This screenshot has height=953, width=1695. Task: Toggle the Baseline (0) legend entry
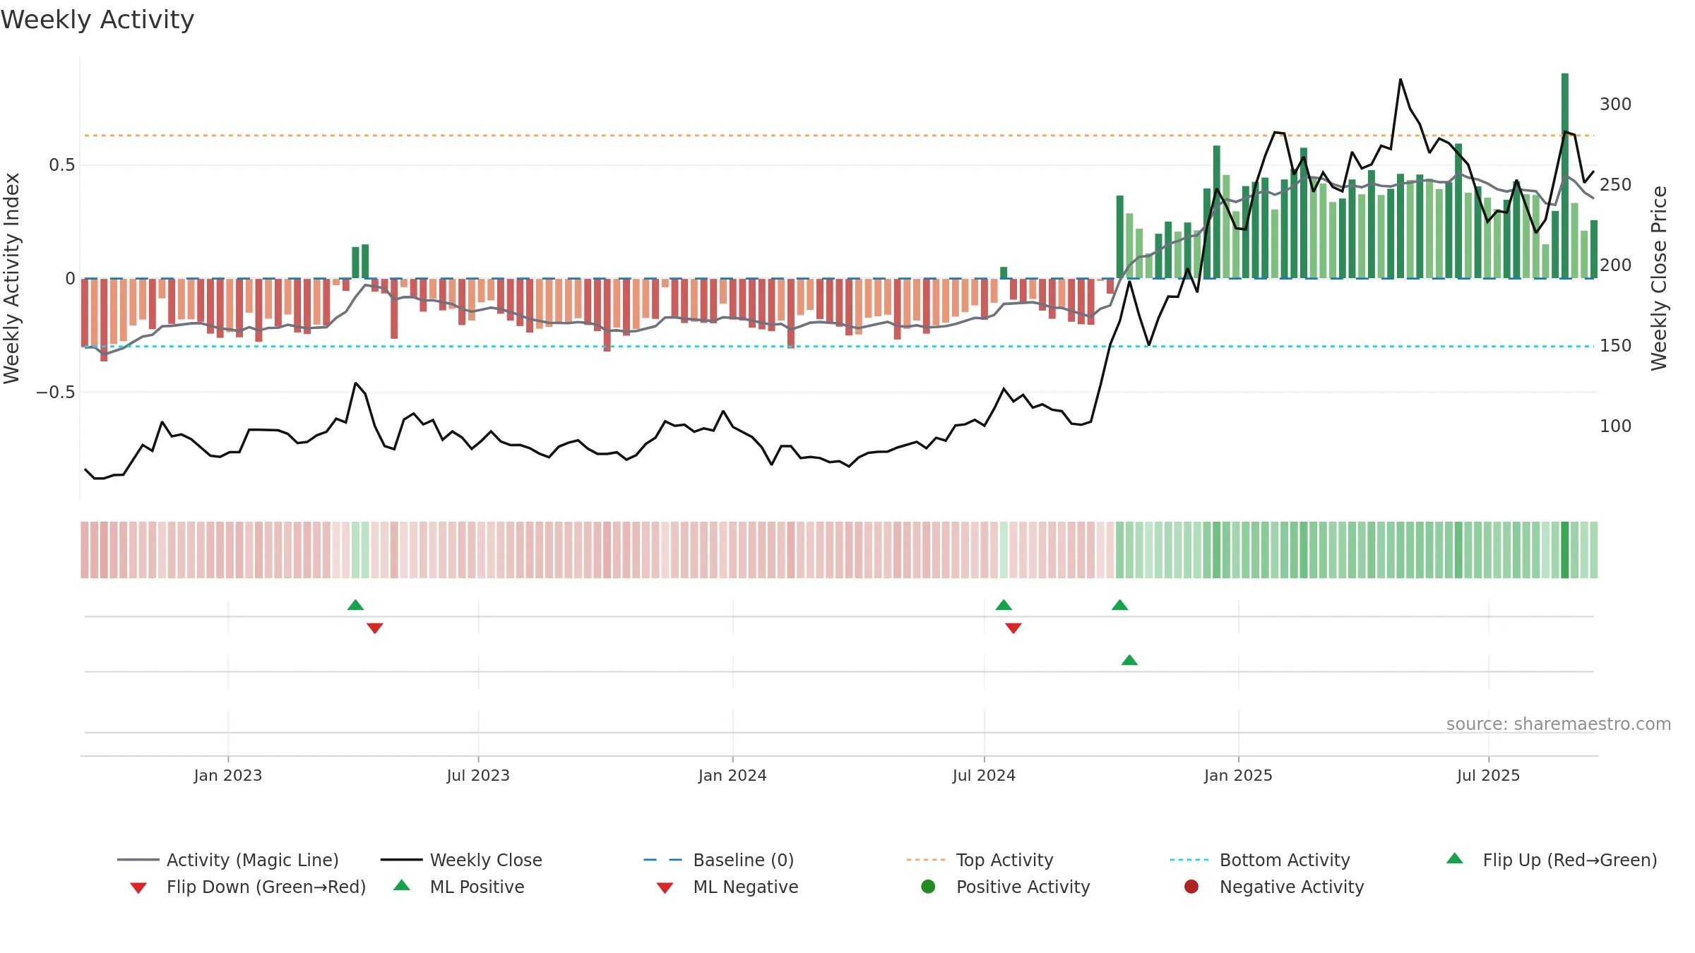coord(719,860)
